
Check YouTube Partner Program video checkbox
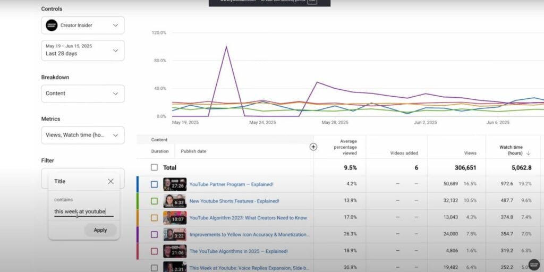[x=154, y=184]
